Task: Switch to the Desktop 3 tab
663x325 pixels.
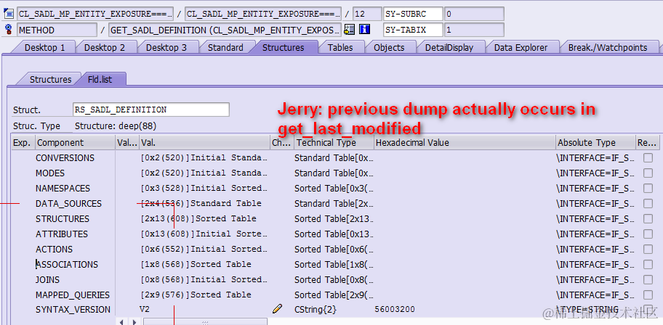Action: (166, 47)
